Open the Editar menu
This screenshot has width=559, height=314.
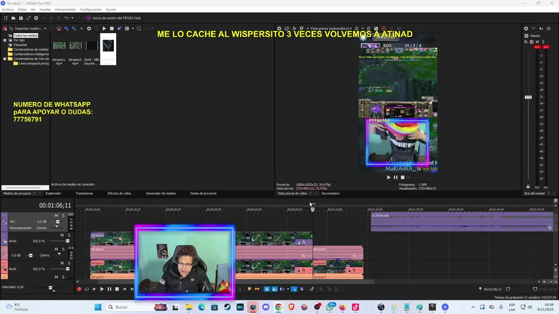[22, 9]
